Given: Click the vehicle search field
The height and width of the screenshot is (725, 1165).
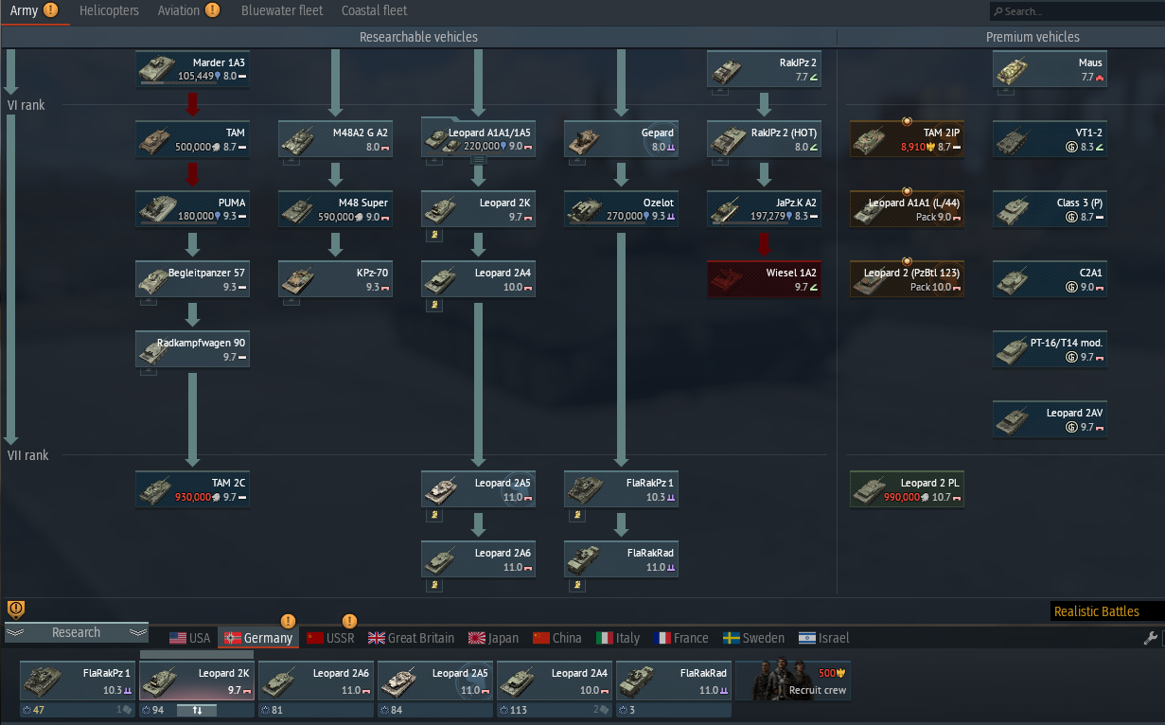Looking at the screenshot, I should 1077,11.
